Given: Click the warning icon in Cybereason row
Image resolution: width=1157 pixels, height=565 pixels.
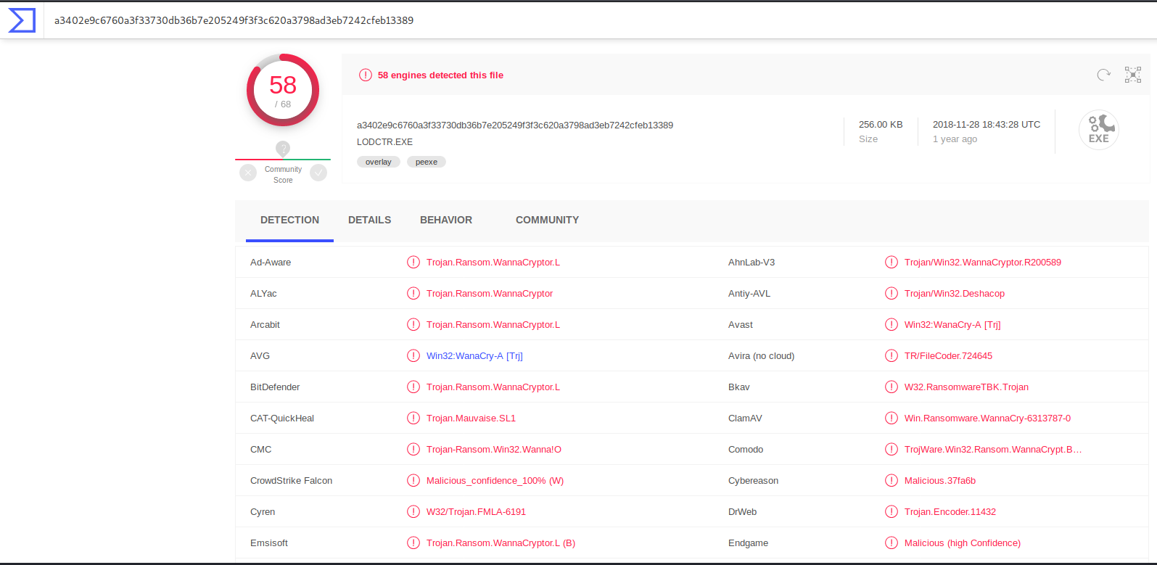Looking at the screenshot, I should 892,480.
